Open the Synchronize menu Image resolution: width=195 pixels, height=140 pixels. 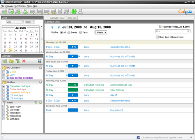(x=20, y=6)
